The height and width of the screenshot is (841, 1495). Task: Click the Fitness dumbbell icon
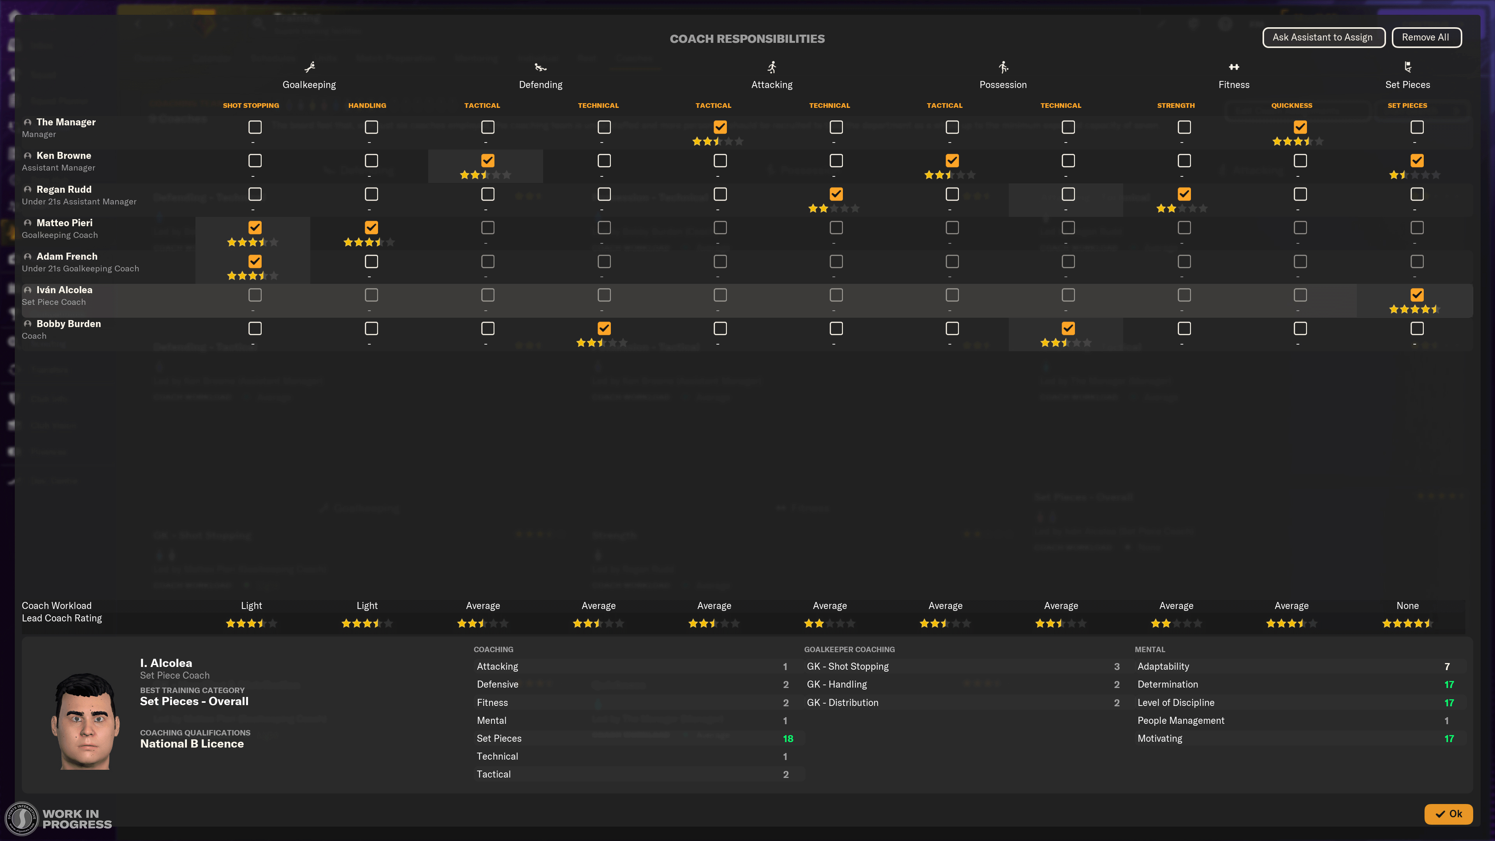coord(1234,67)
